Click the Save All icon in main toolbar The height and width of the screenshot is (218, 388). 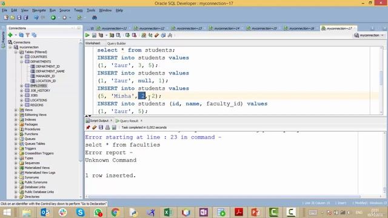25,18
